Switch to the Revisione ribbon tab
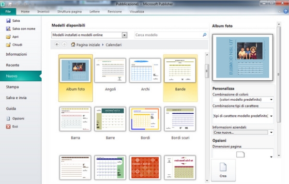This screenshot has height=184, width=289. tap(115, 12)
